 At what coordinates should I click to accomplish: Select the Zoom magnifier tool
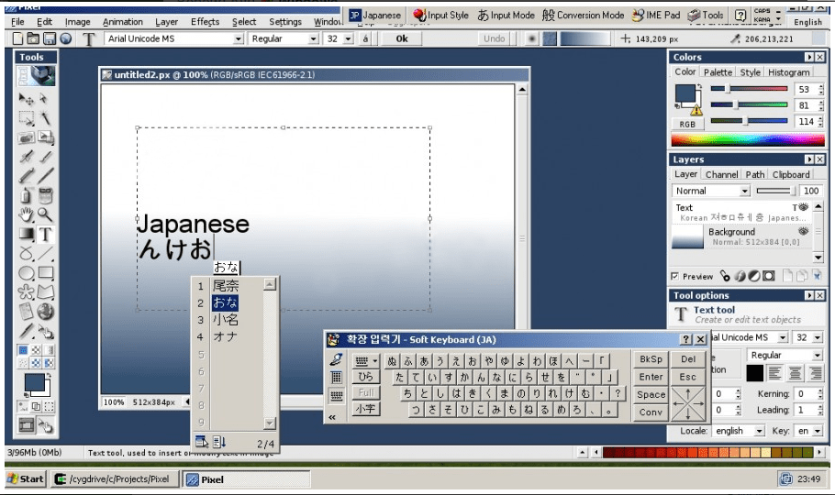point(45,214)
